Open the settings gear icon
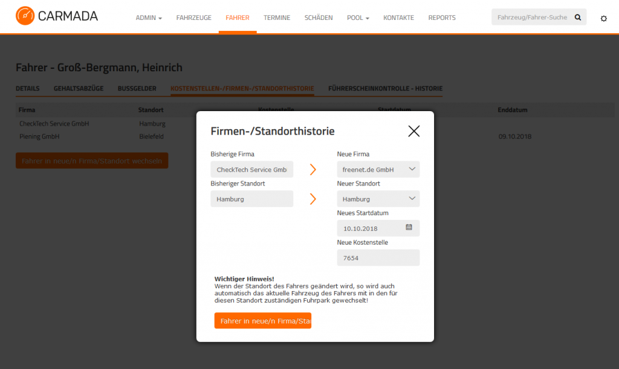This screenshot has height=369, width=619. tap(604, 19)
